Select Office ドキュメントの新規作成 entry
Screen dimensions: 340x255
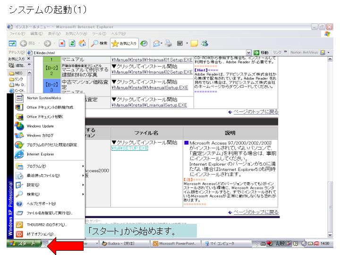click(x=49, y=107)
